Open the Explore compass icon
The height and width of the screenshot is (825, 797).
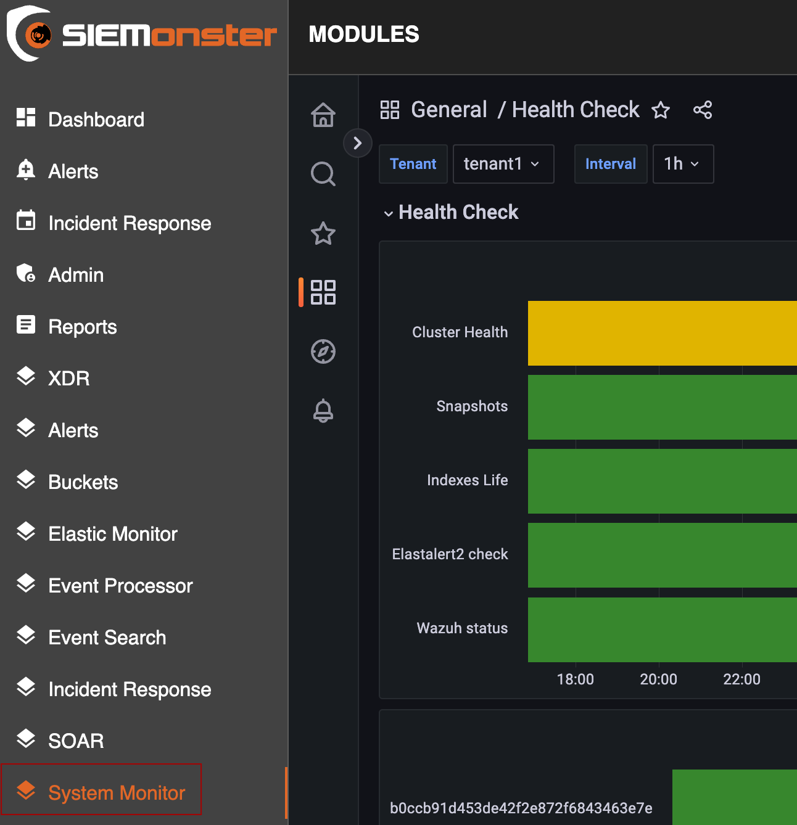[x=323, y=351]
